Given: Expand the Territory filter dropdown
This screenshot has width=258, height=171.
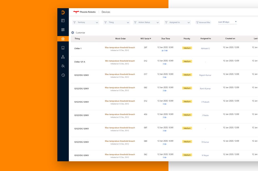Looking at the screenshot, I should point(86,22).
